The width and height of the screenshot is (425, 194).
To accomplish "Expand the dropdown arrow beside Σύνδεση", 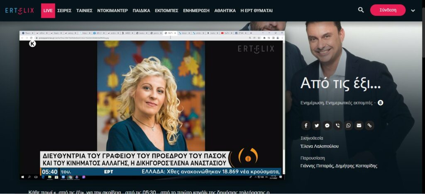I will pyautogui.click(x=413, y=10).
